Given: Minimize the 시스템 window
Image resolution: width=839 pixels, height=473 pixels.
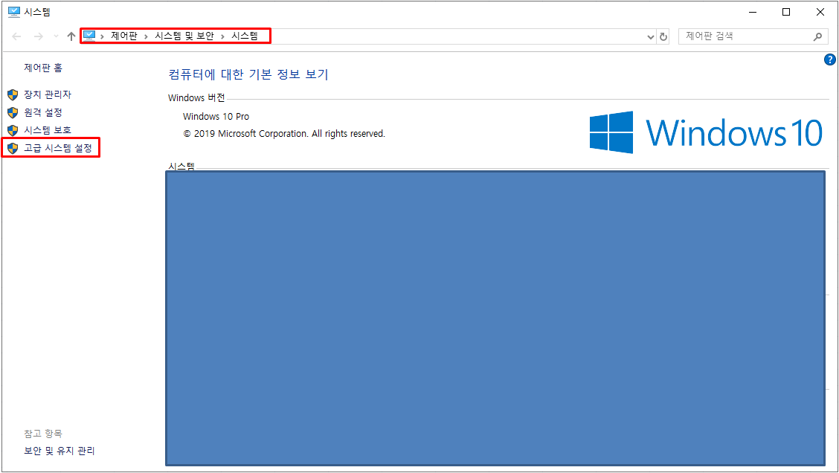Looking at the screenshot, I should pos(753,12).
